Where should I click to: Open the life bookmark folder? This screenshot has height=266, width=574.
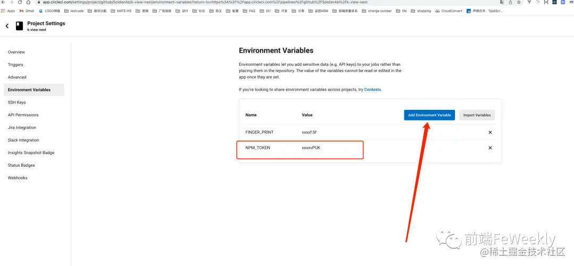click(x=401, y=11)
